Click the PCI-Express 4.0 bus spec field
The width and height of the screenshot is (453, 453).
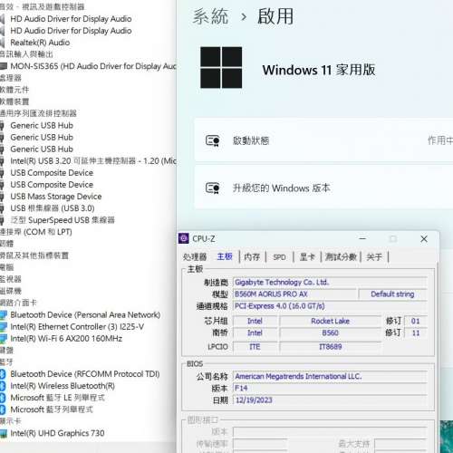pos(330,306)
